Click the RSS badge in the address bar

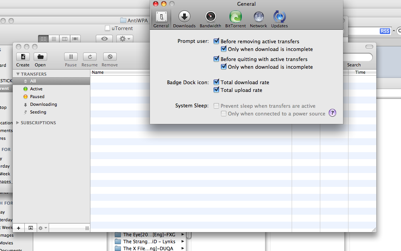coord(385,31)
